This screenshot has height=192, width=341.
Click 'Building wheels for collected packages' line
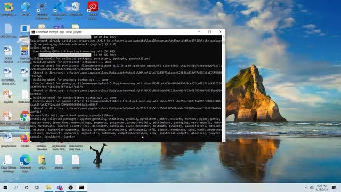pyautogui.click(x=90, y=58)
